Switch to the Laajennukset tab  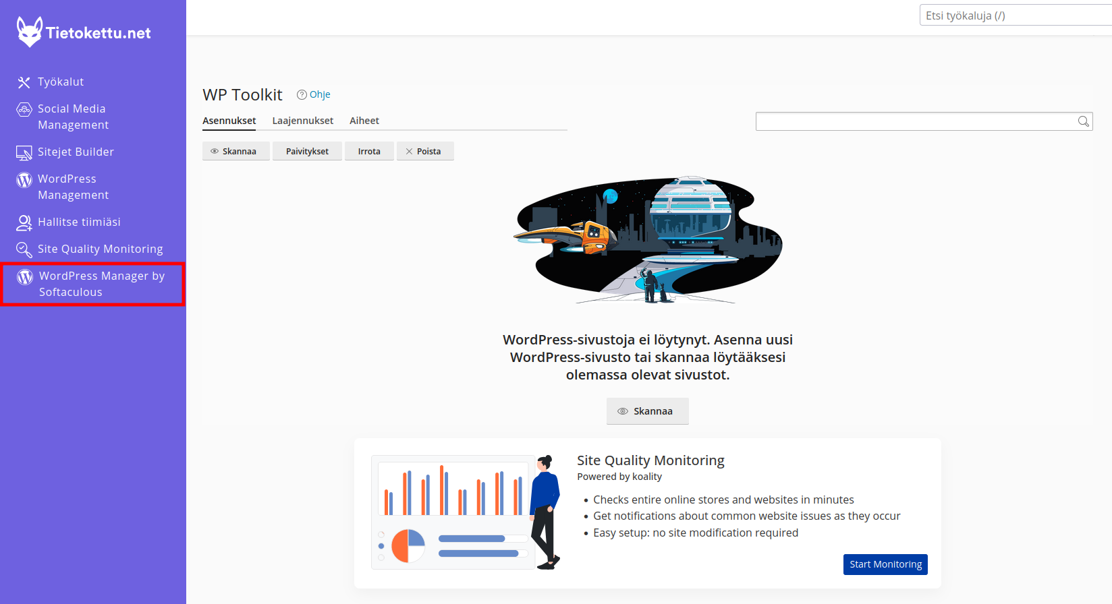click(x=303, y=121)
